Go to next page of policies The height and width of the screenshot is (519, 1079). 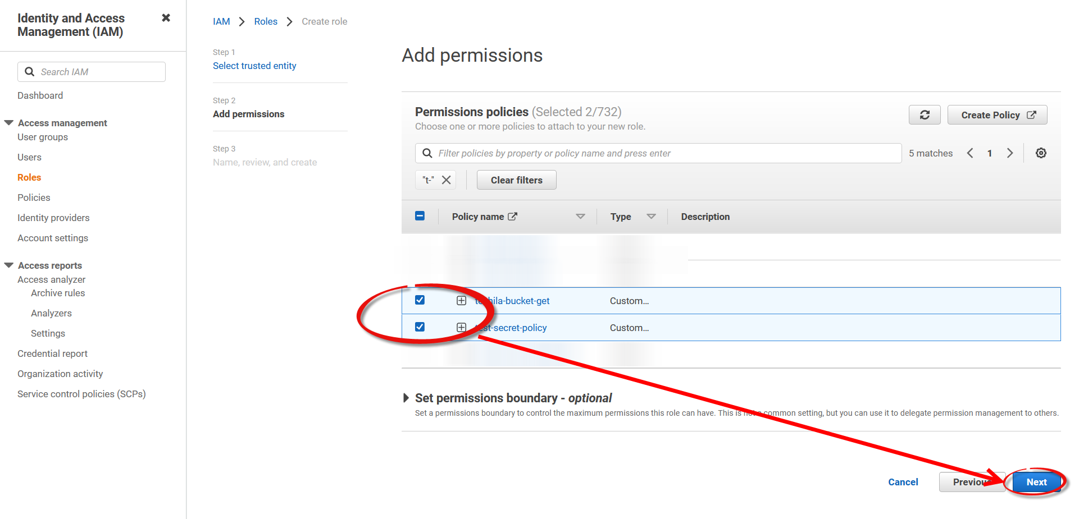[1010, 153]
